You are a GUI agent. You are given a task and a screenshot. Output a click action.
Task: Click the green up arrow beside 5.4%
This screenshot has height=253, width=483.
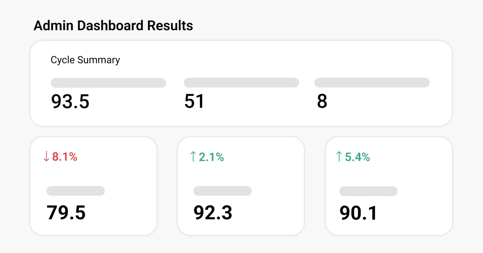tap(339, 157)
